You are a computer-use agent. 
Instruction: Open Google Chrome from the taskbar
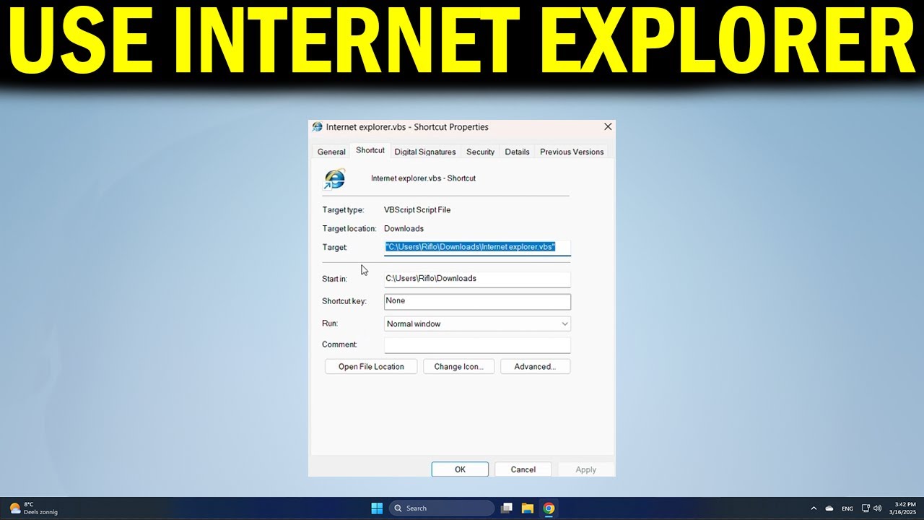tap(549, 508)
